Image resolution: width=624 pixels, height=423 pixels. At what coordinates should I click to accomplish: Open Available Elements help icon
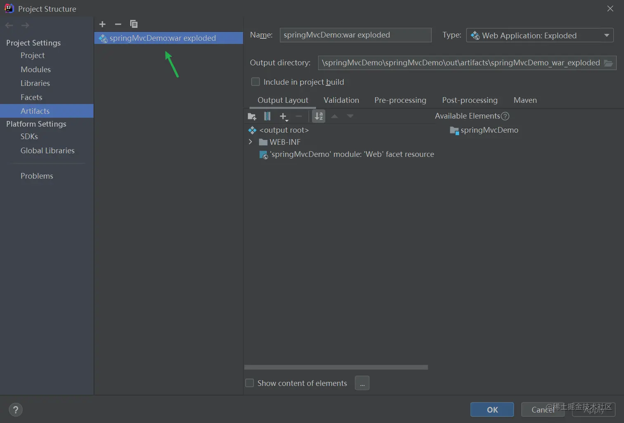coord(505,116)
